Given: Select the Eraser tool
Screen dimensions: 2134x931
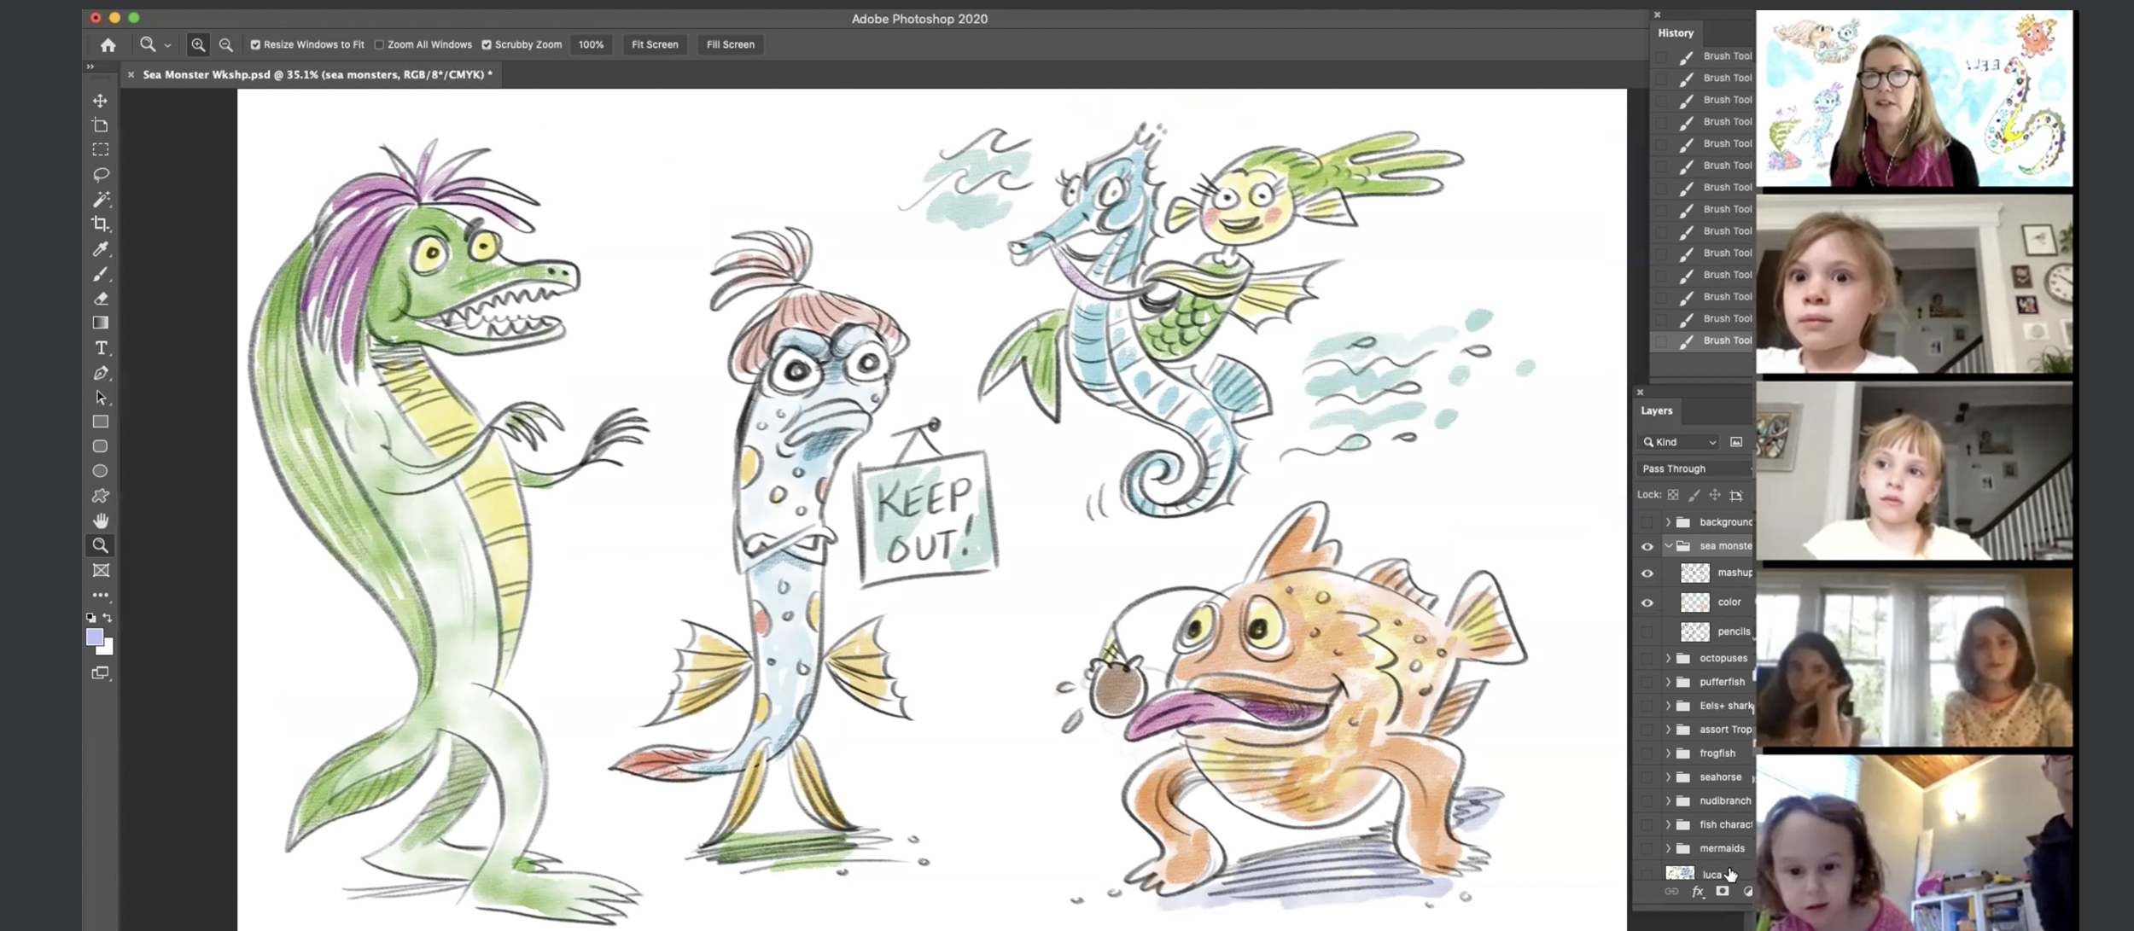Looking at the screenshot, I should point(101,299).
